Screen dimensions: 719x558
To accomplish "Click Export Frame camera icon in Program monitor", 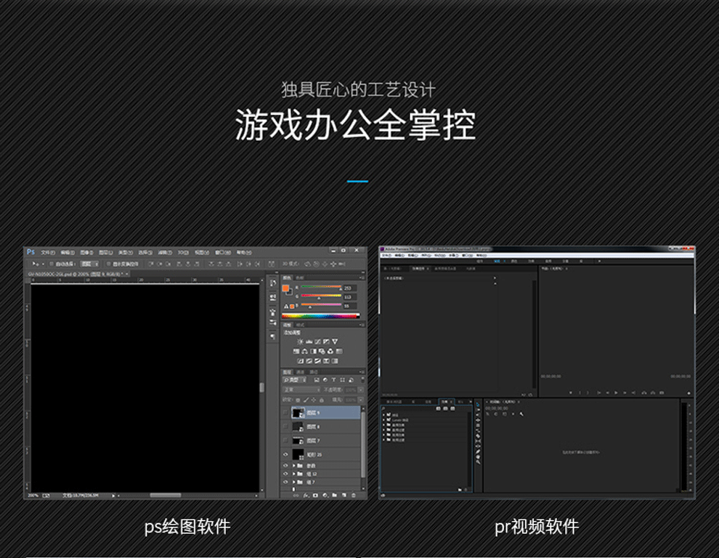I will pos(662,393).
